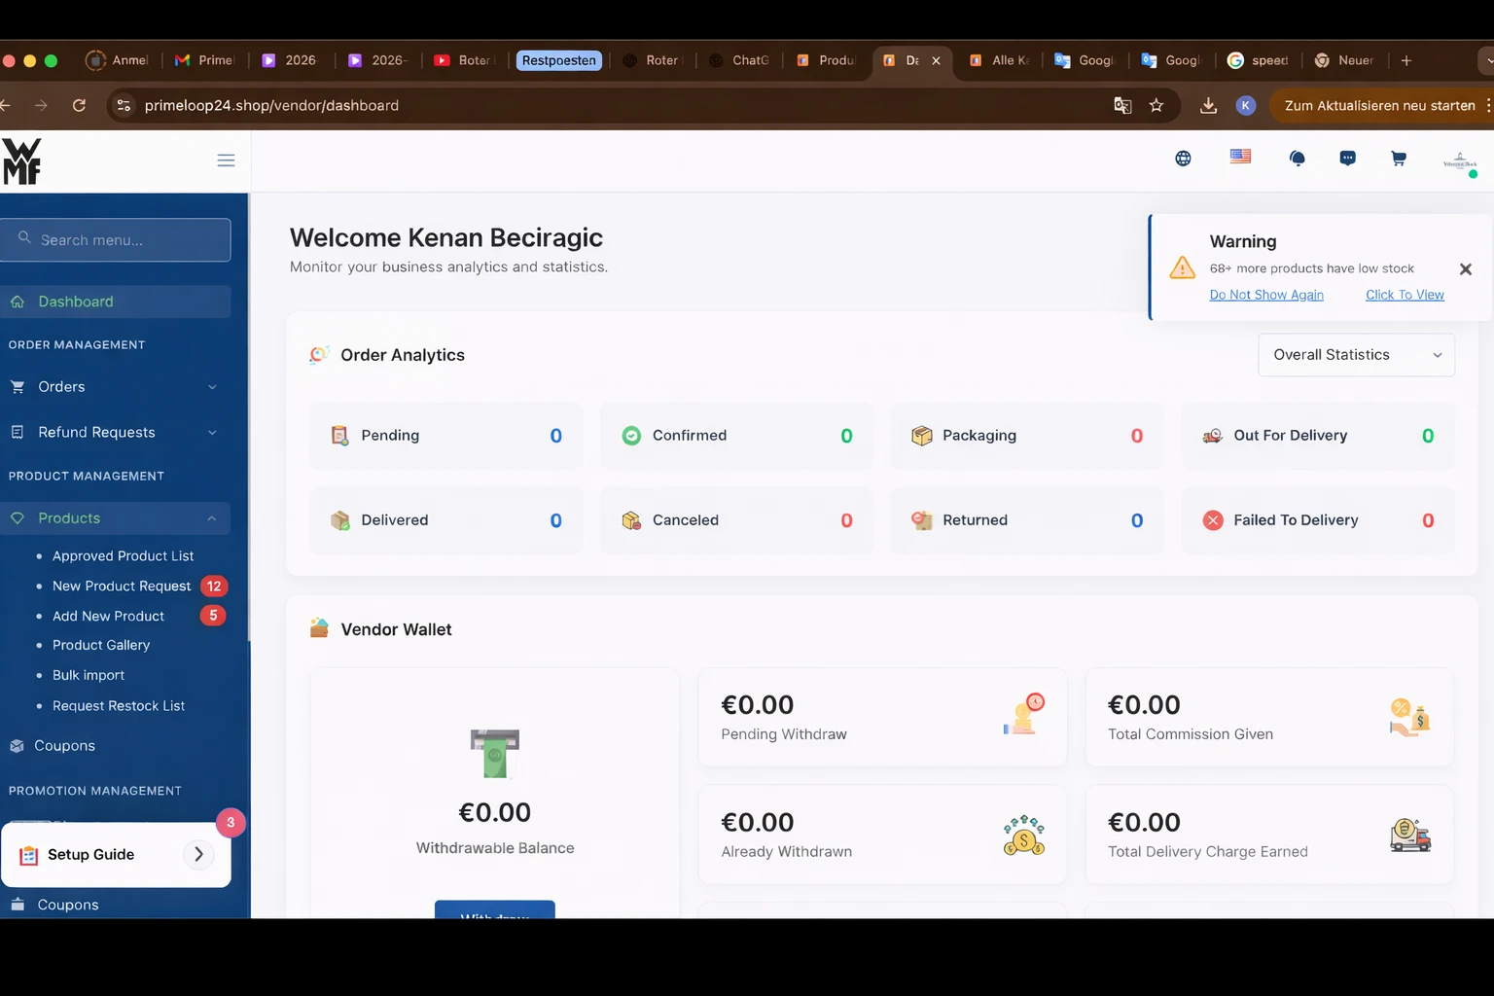Open the Overall Statistics dropdown

click(1356, 355)
